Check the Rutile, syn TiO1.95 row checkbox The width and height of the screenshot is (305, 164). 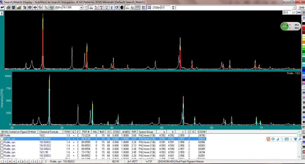coord(2,152)
